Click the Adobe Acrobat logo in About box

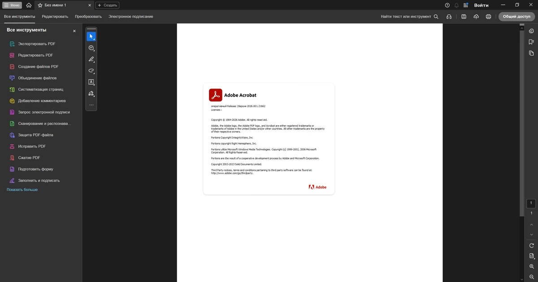[x=215, y=95]
